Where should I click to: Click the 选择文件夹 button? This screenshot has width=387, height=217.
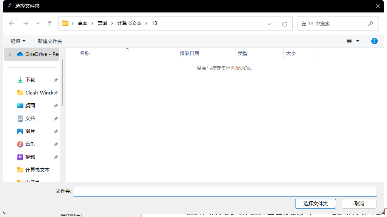[315, 204]
